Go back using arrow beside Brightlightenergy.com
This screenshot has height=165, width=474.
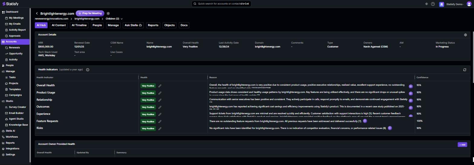pyautogui.click(x=37, y=14)
